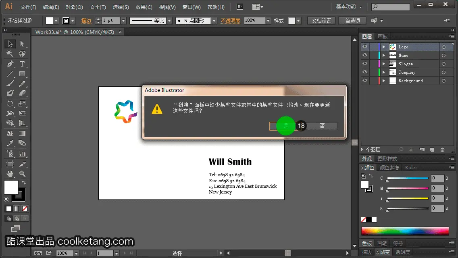458x258 pixels.
Task: Hide the Name layer
Action: click(365, 55)
